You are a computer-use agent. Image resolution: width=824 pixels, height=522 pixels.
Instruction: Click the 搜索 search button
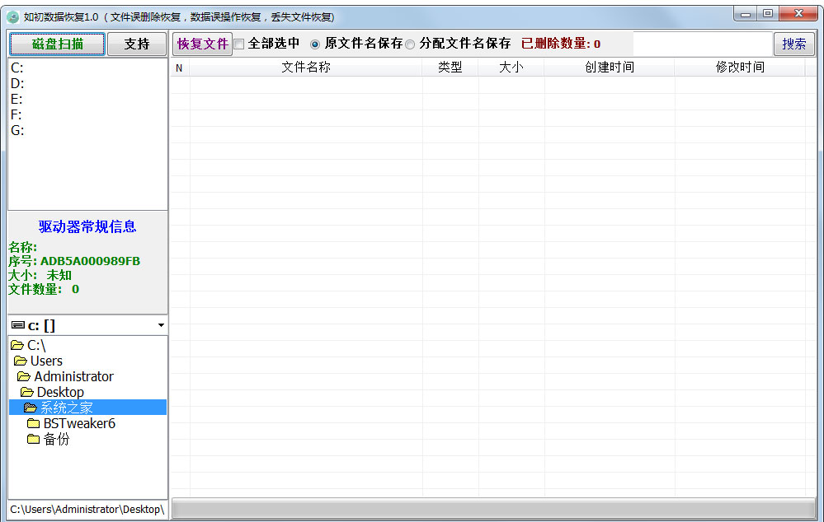[x=793, y=44]
